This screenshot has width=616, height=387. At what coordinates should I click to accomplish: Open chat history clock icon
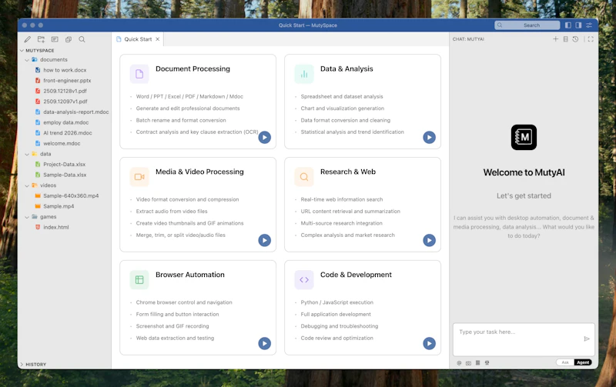[575, 39]
